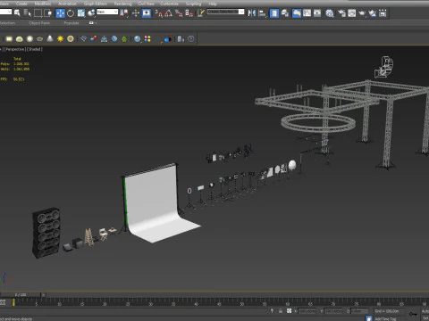Click the blue glass sphere icon

[137, 39]
